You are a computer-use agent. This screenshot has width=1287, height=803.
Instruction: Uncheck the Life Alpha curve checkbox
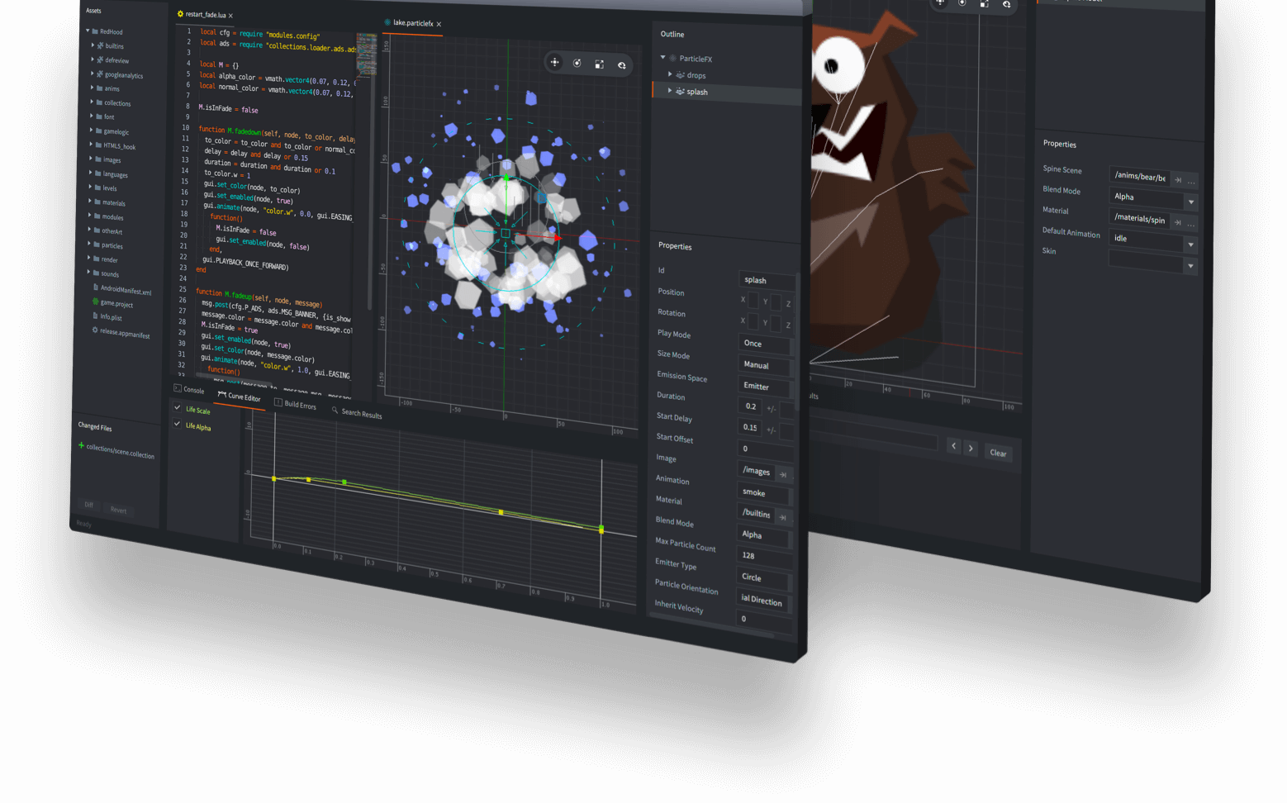177,424
